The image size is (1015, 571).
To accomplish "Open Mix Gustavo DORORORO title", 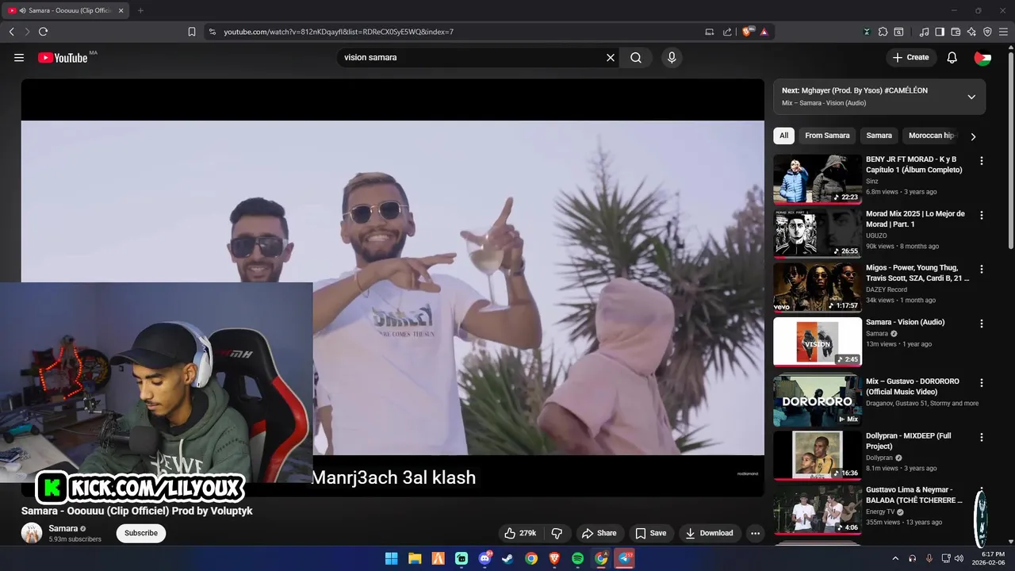I will click(x=913, y=386).
